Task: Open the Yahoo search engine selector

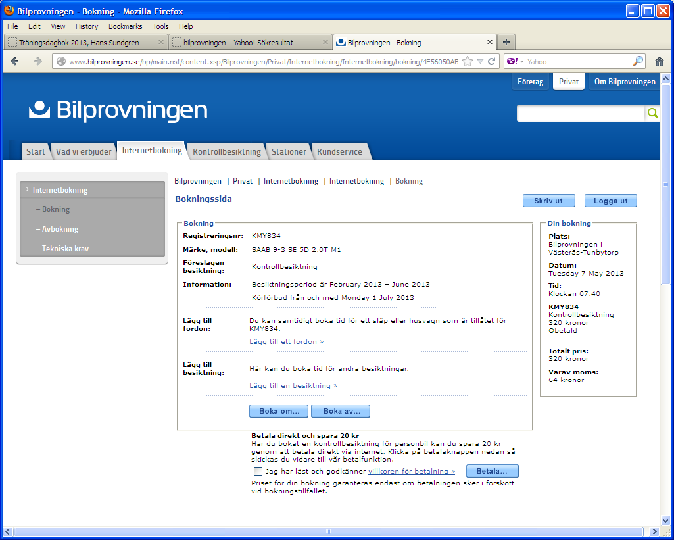Action: coord(515,61)
